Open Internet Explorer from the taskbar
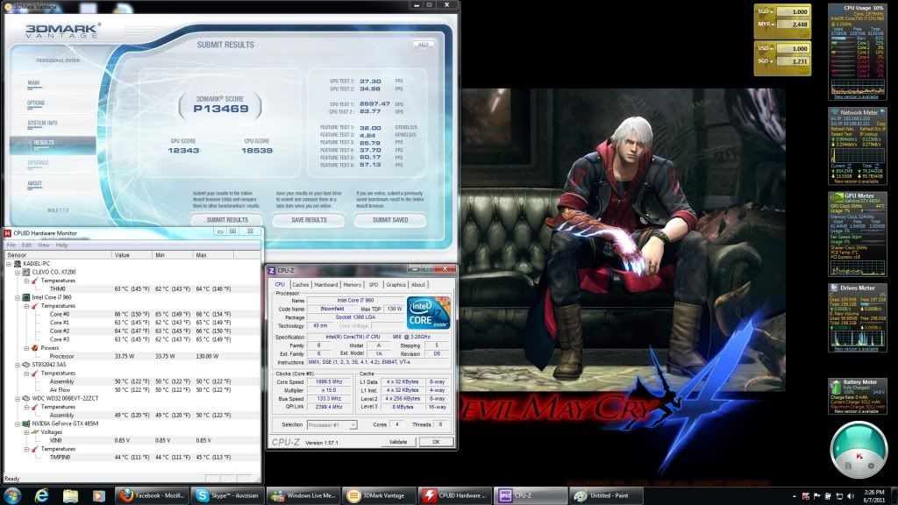Image resolution: width=898 pixels, height=505 pixels. (41, 495)
